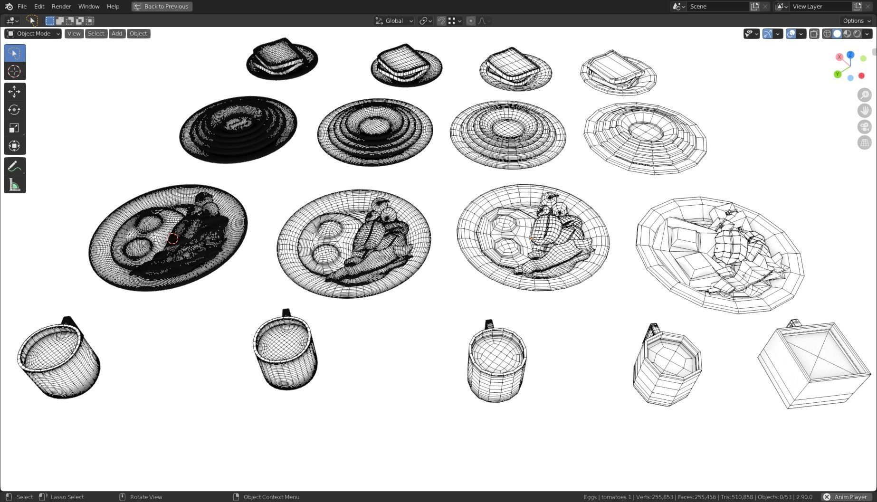Open the Window menu

pyautogui.click(x=89, y=7)
